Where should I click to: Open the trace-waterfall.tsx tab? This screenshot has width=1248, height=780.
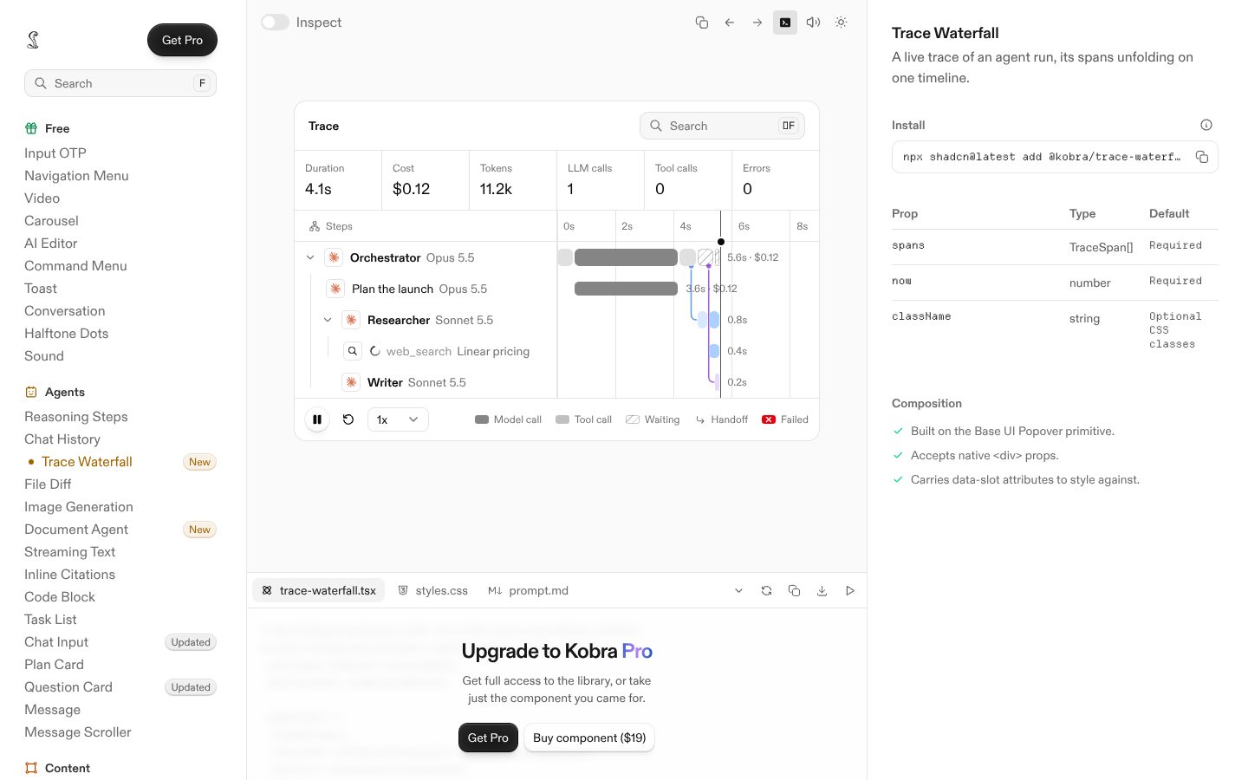click(x=319, y=591)
